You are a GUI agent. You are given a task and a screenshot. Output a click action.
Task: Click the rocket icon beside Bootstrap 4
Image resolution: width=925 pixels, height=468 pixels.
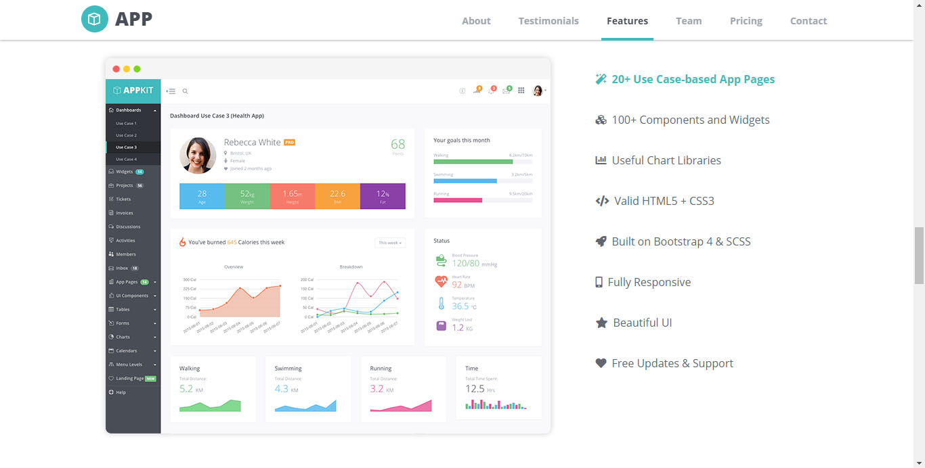(601, 241)
